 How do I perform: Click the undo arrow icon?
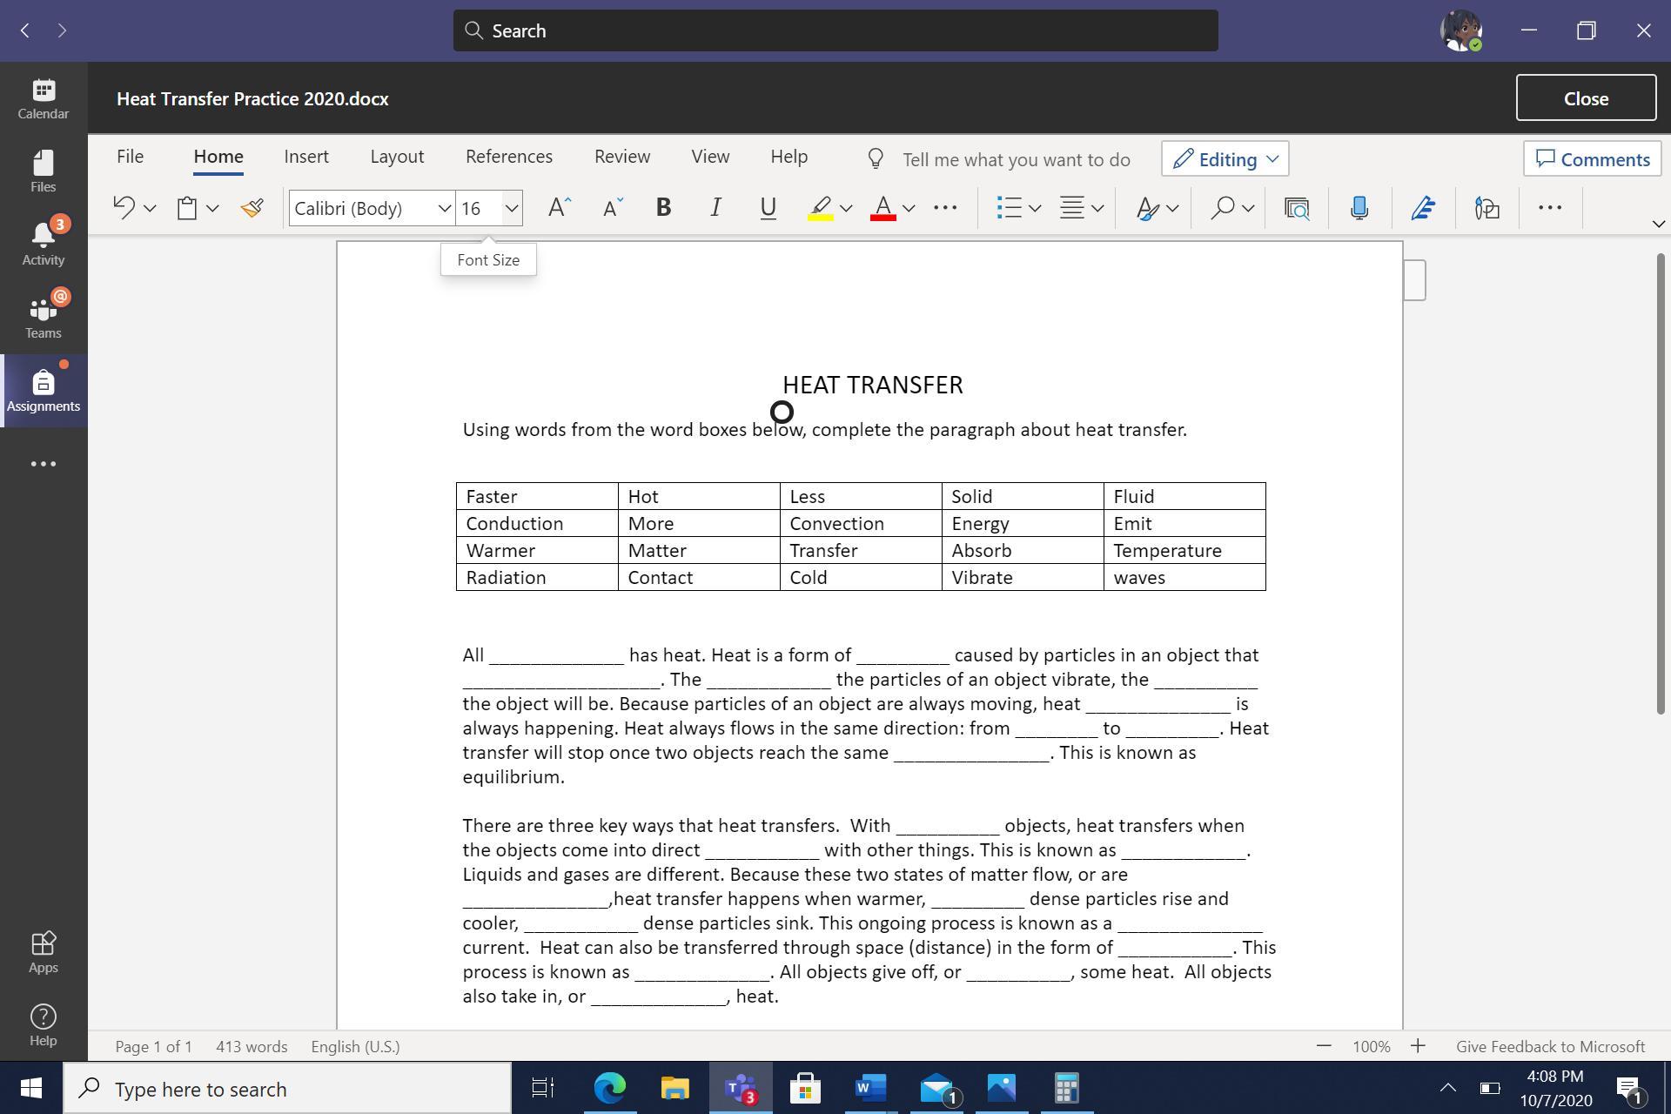point(124,208)
